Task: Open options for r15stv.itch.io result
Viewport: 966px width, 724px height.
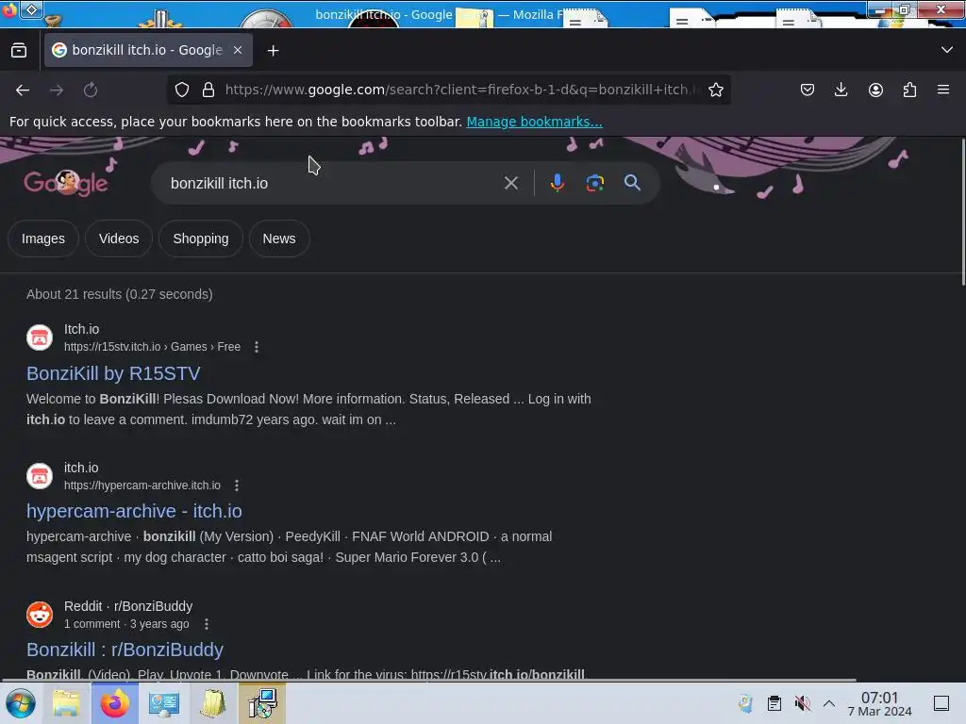Action: click(x=257, y=347)
